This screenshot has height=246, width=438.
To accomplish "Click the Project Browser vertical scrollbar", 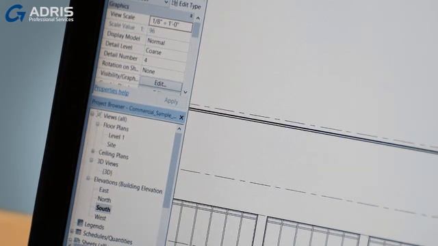I will pos(172,171).
